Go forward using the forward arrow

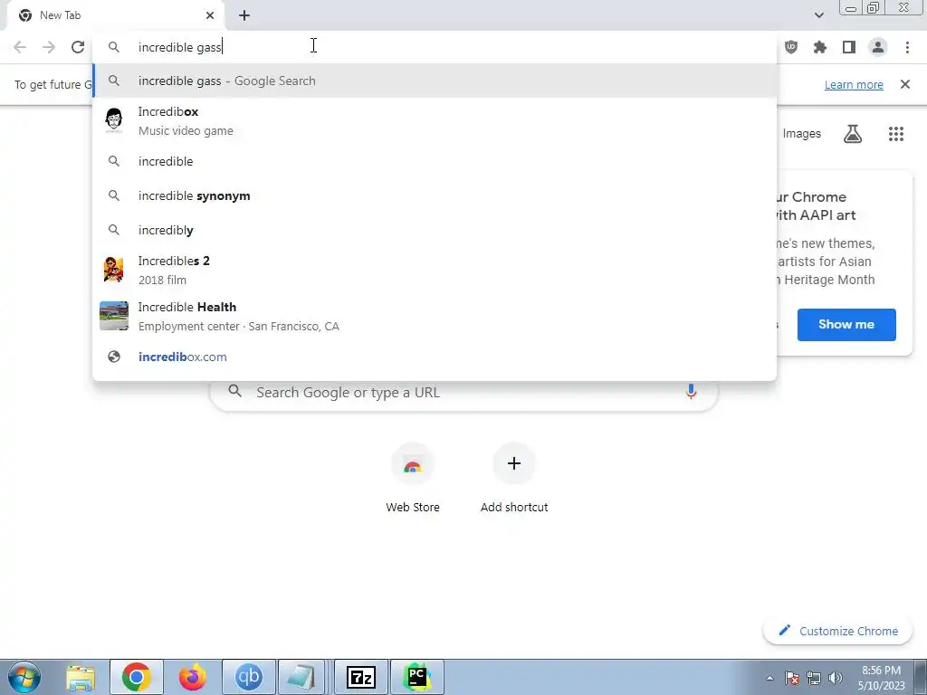49,47
